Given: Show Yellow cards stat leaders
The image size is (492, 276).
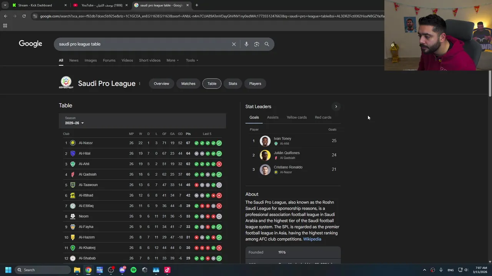Looking at the screenshot, I should (297, 117).
